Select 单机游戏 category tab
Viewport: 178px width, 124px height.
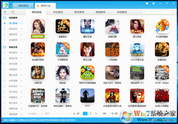[36, 12]
